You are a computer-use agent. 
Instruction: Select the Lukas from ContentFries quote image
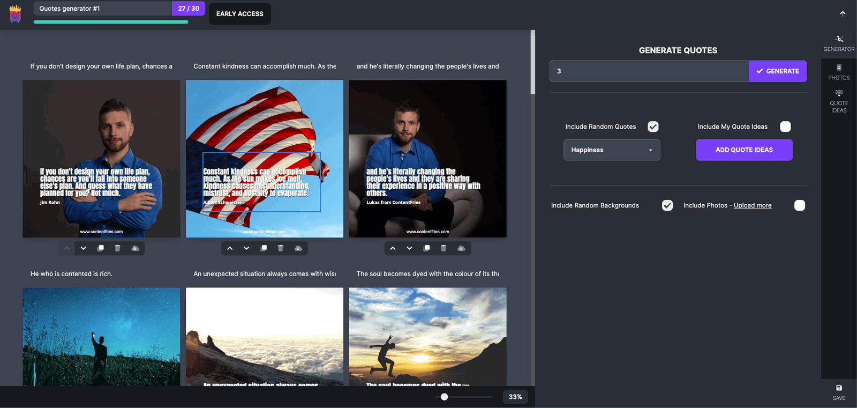pyautogui.click(x=427, y=159)
